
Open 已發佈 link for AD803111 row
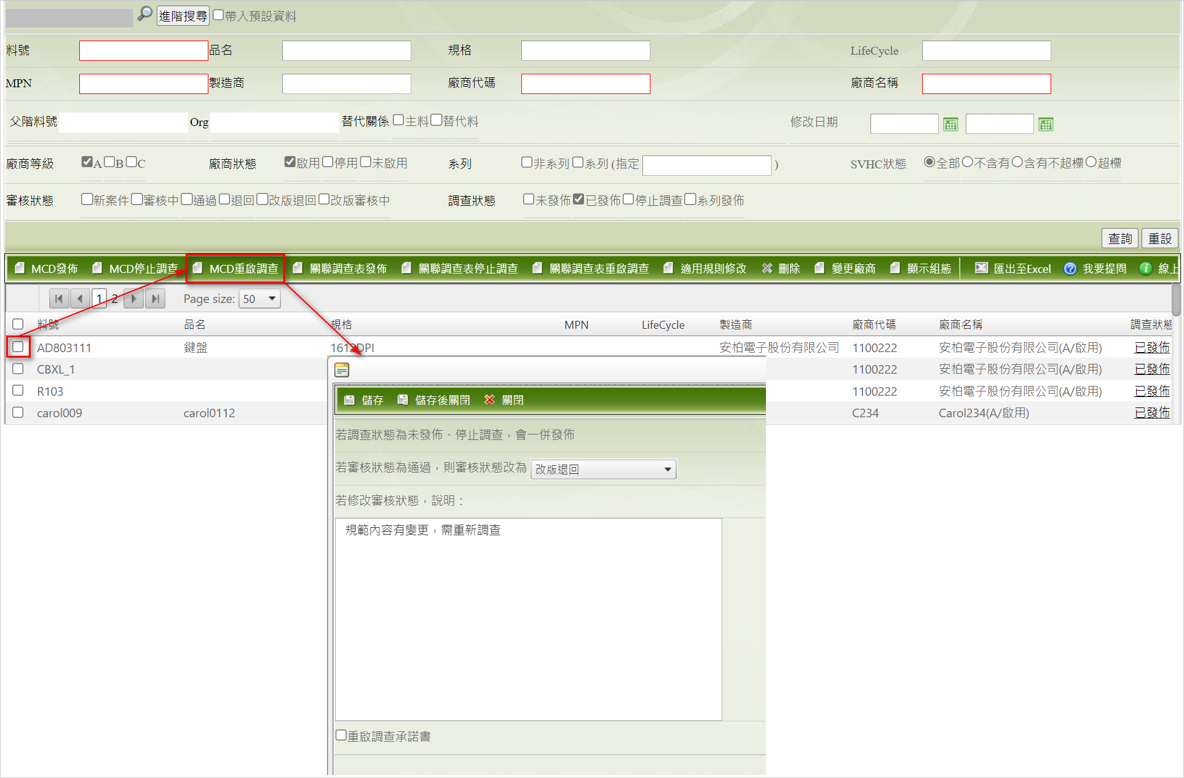[x=1152, y=347]
